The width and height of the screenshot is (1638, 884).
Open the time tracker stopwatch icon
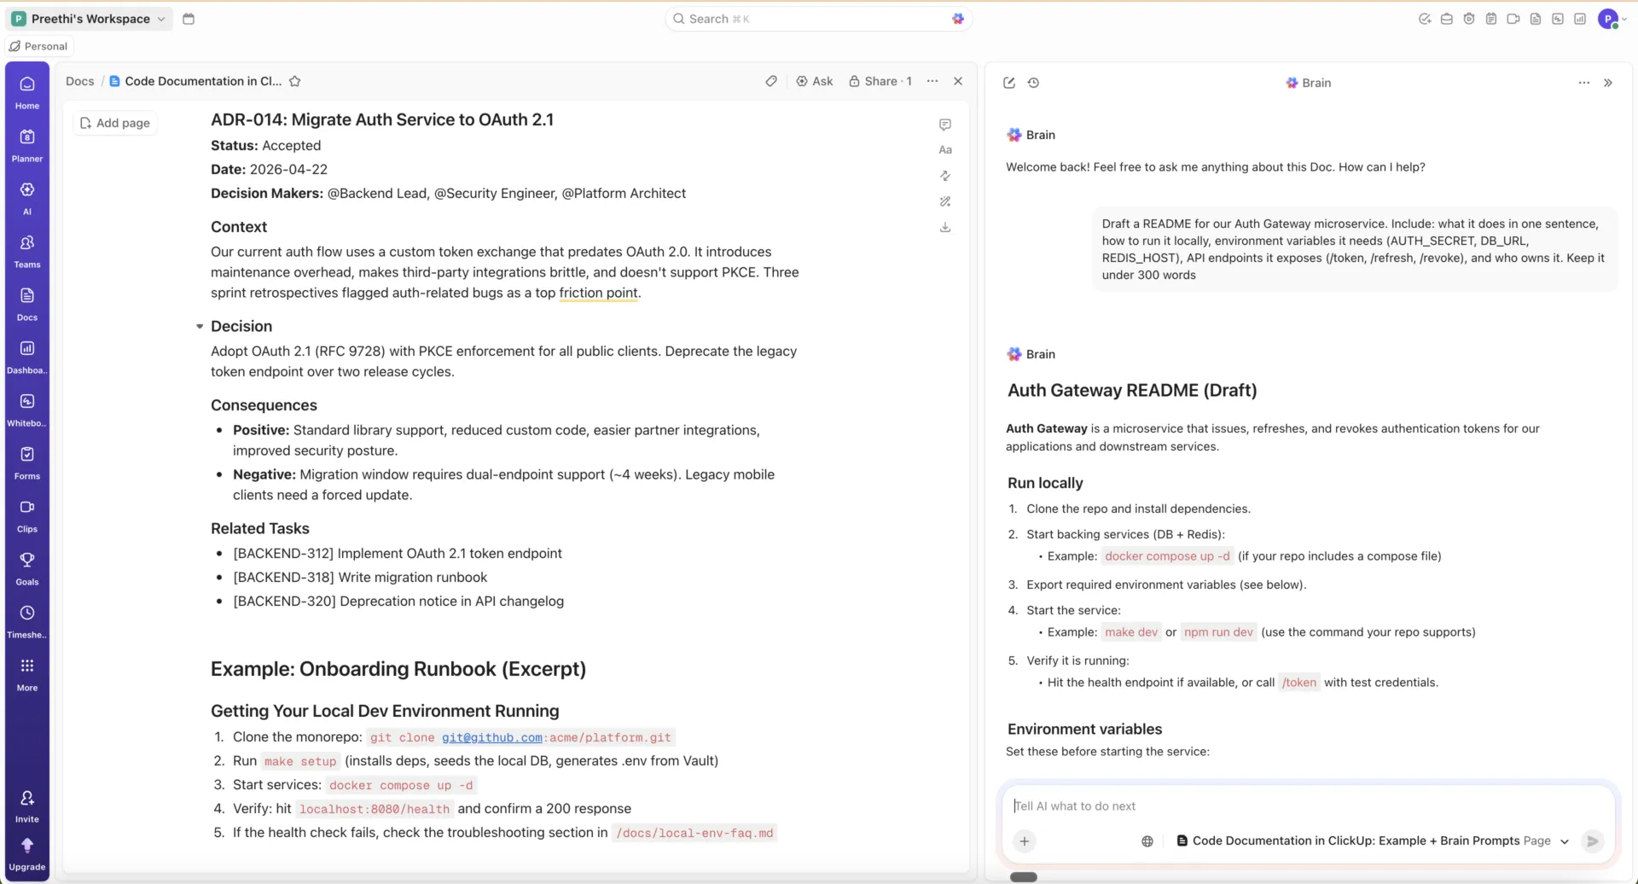(1469, 19)
